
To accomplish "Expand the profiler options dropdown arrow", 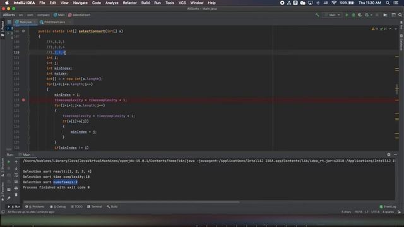I will [x=371, y=15].
